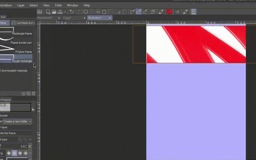The width and height of the screenshot is (256, 160).
Task: Open the Window menu
Action: (73, 5)
